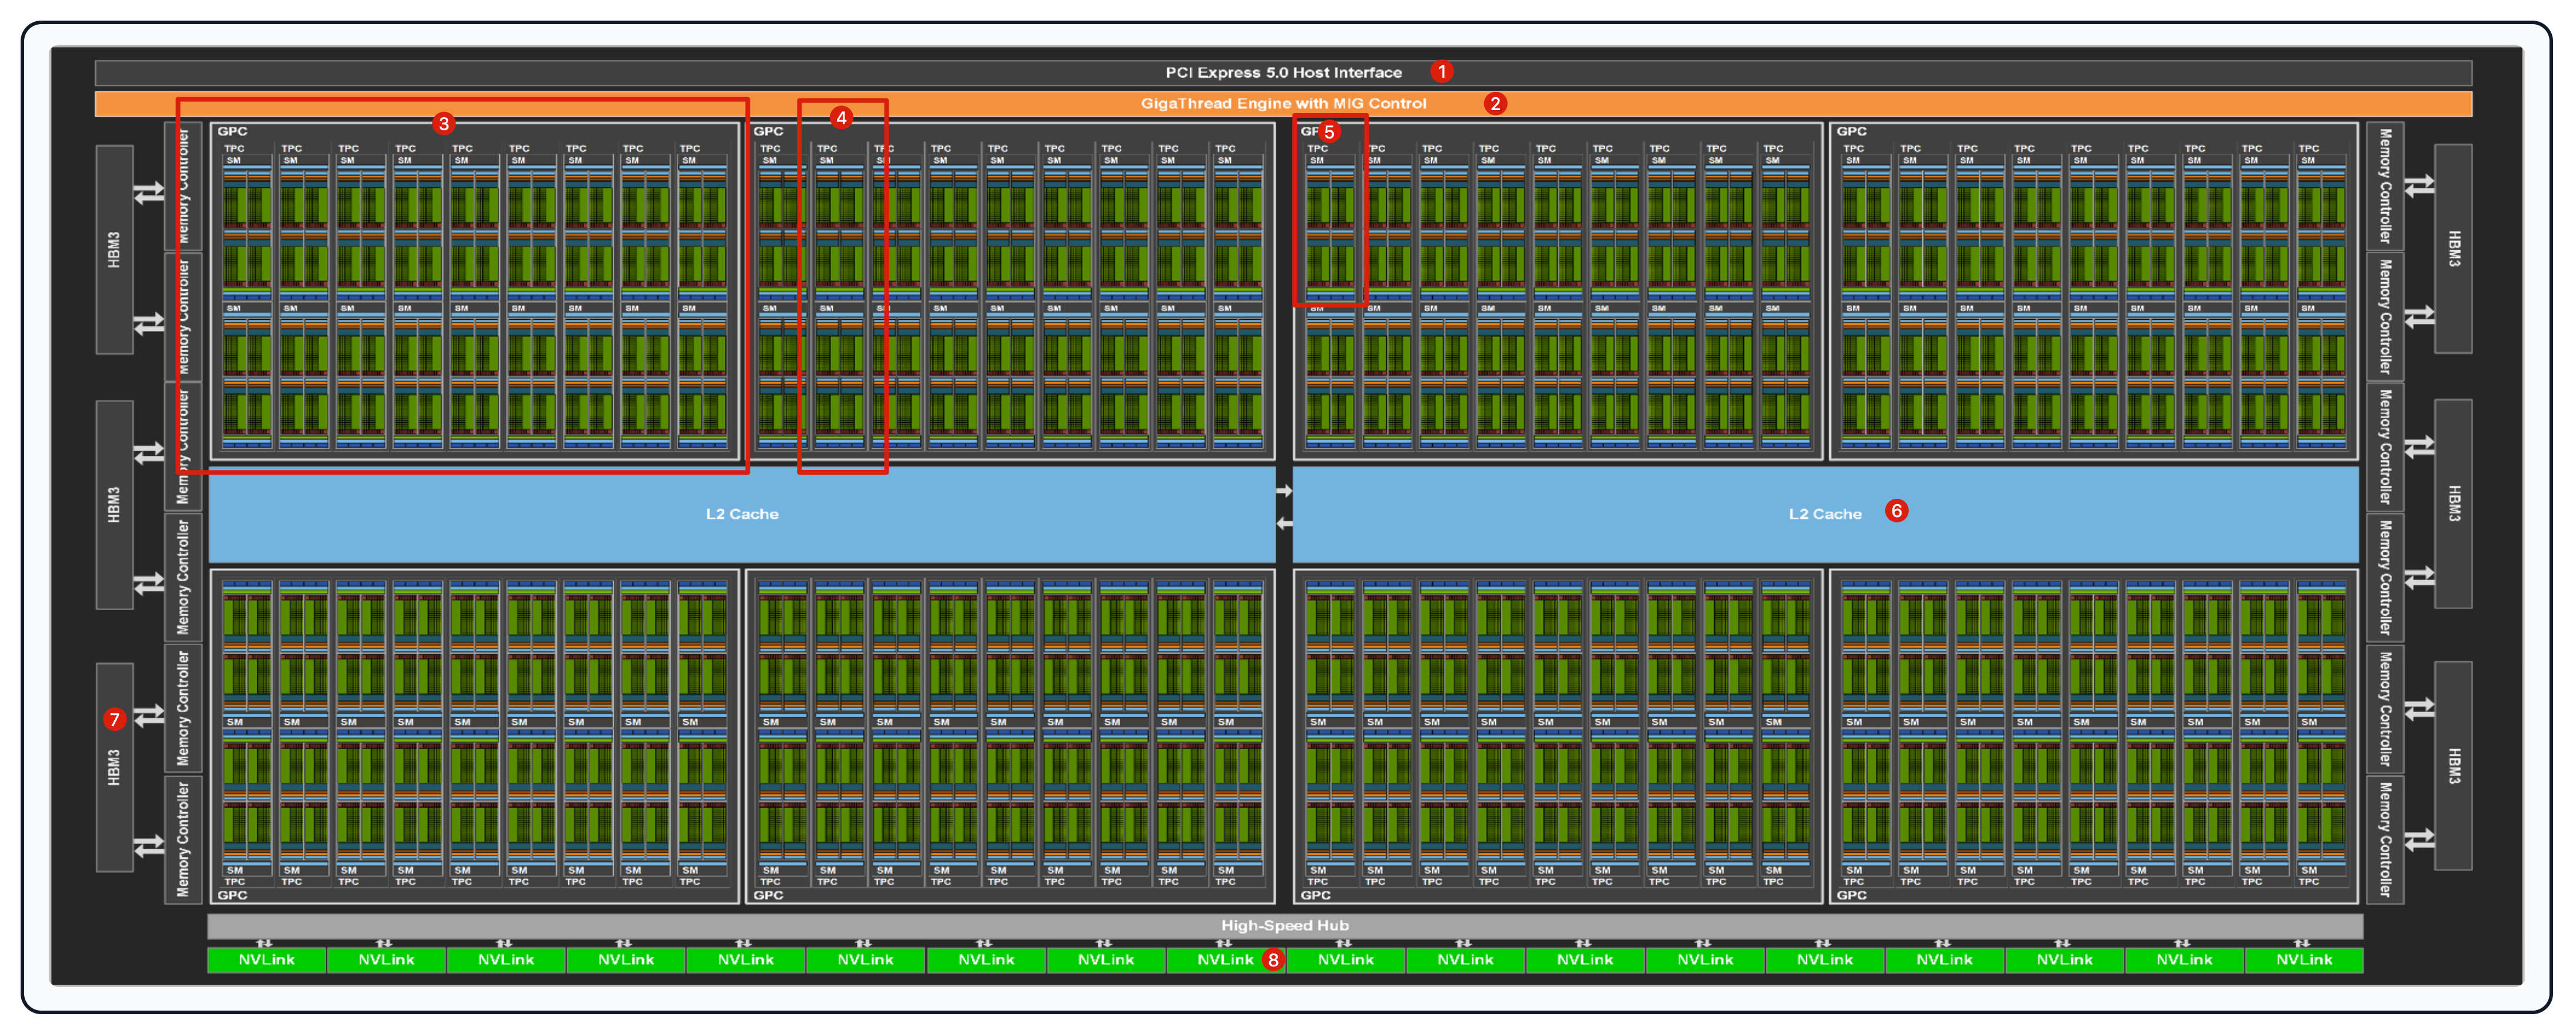Click arrows between the two L2 Caches
Screen dimensions: 2576x1033
point(1284,507)
